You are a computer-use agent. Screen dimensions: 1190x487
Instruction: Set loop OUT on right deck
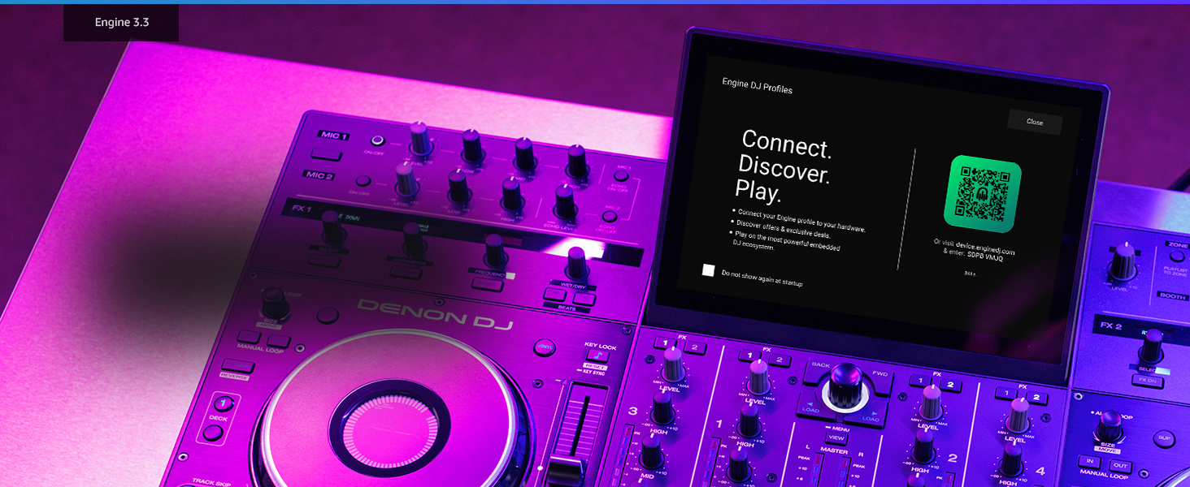1119,465
